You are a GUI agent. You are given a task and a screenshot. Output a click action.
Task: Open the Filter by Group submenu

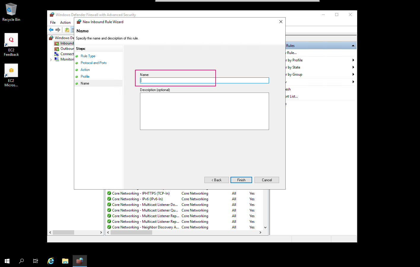coord(320,74)
